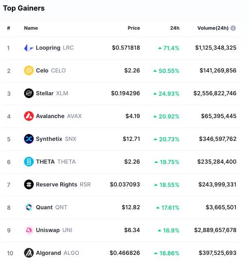Open the Stellar XLM coin link
The width and height of the screenshot is (249, 263).
pos(52,93)
